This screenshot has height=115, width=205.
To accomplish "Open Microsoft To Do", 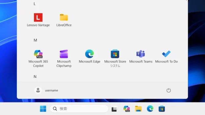I will tap(166, 57).
